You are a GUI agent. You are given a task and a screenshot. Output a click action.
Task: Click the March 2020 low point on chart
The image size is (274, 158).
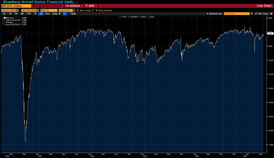[25, 141]
